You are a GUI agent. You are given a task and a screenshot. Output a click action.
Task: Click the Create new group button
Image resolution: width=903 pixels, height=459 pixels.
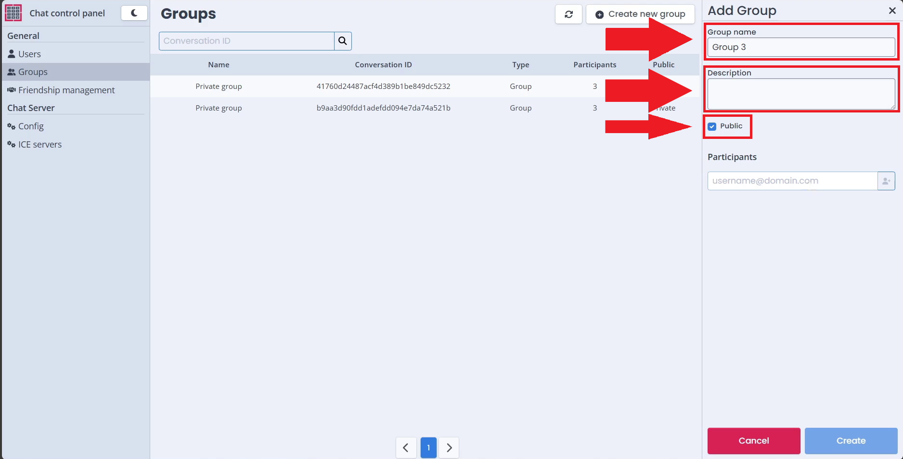pyautogui.click(x=640, y=14)
